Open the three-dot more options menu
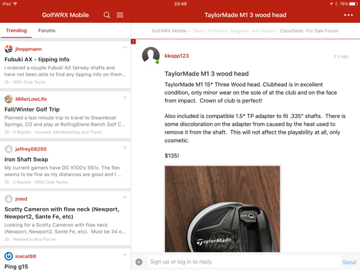The image size is (360, 270). (348, 15)
